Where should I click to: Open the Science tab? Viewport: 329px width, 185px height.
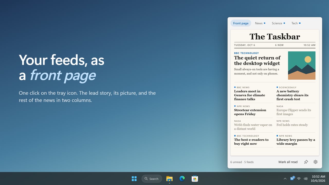click(278, 23)
